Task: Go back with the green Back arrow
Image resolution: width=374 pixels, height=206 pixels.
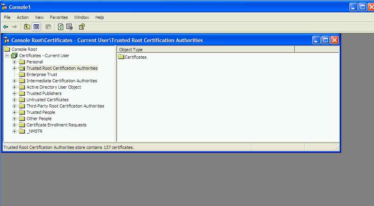Action: pos(6,27)
